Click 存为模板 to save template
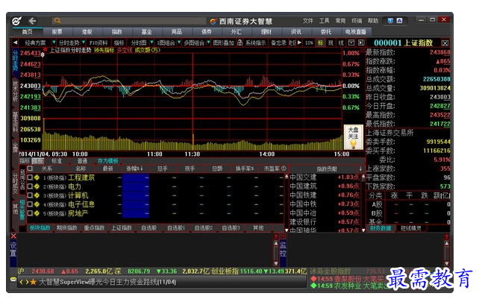Screen dimensions: 479x302 pos(107,161)
